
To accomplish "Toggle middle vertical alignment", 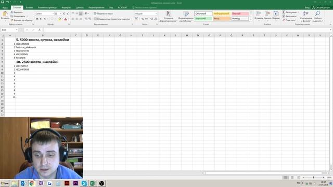I will coord(76,14).
